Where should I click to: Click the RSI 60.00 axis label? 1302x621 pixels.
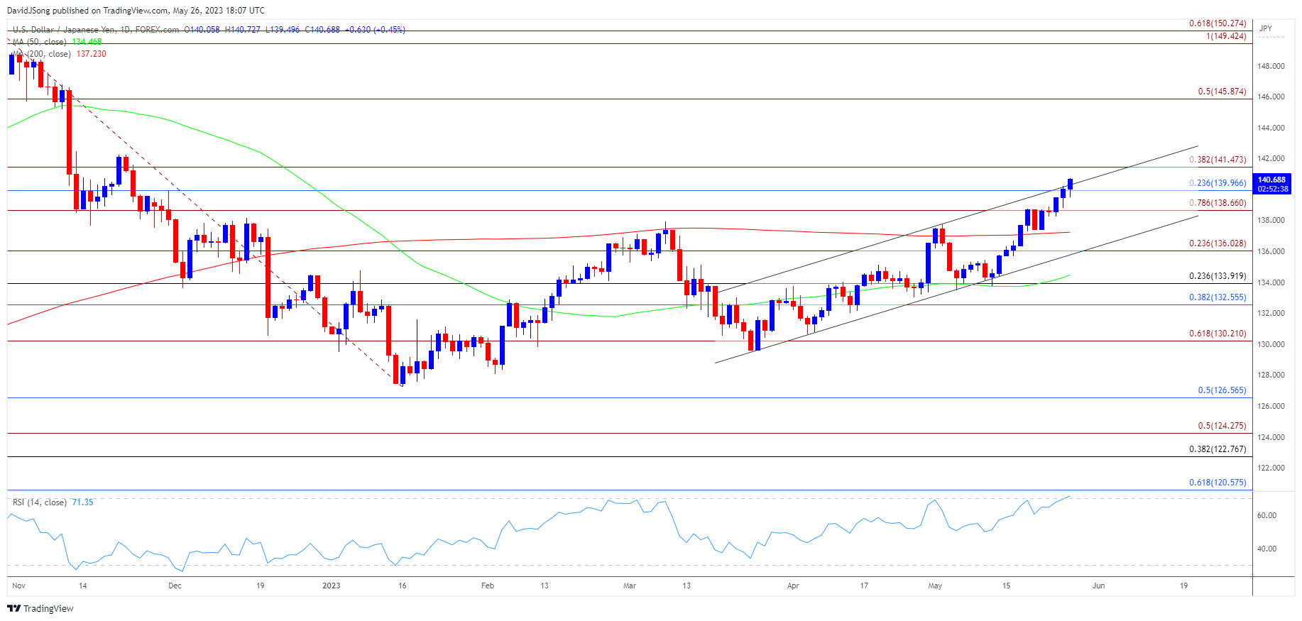click(x=1267, y=515)
